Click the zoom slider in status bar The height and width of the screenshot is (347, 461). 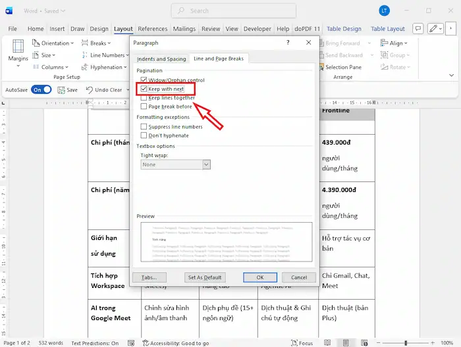coord(406,343)
